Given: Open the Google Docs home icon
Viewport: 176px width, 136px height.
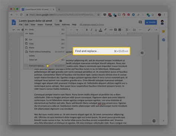Looking at the screenshot, I should [14, 22].
